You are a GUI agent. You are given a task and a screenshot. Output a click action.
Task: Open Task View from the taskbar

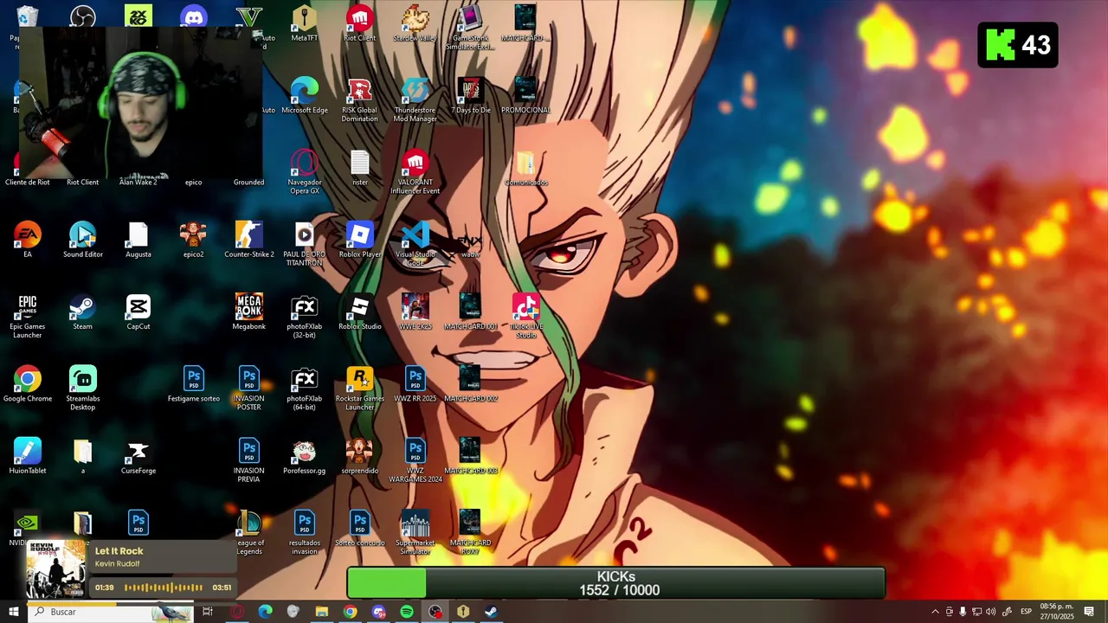pyautogui.click(x=208, y=612)
